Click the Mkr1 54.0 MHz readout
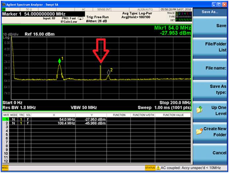The image size is (229, 173). click(173, 28)
